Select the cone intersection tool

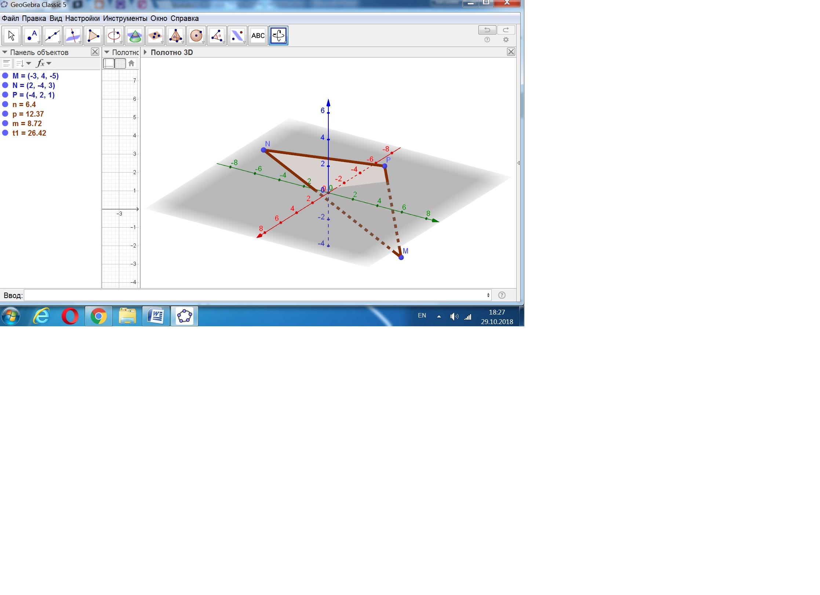(135, 36)
